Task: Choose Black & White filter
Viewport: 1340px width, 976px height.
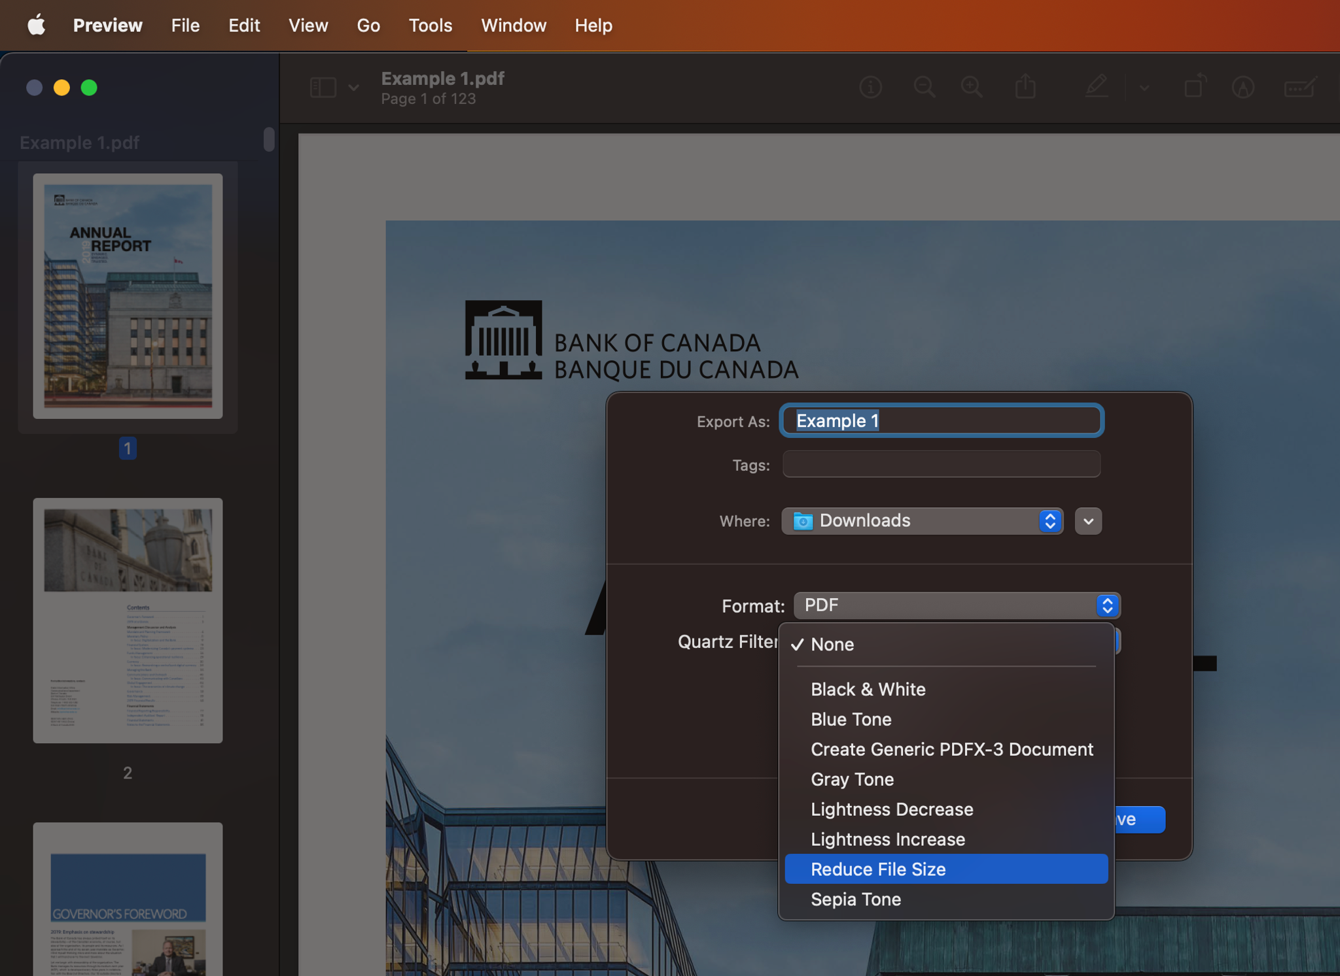Action: tap(946, 689)
